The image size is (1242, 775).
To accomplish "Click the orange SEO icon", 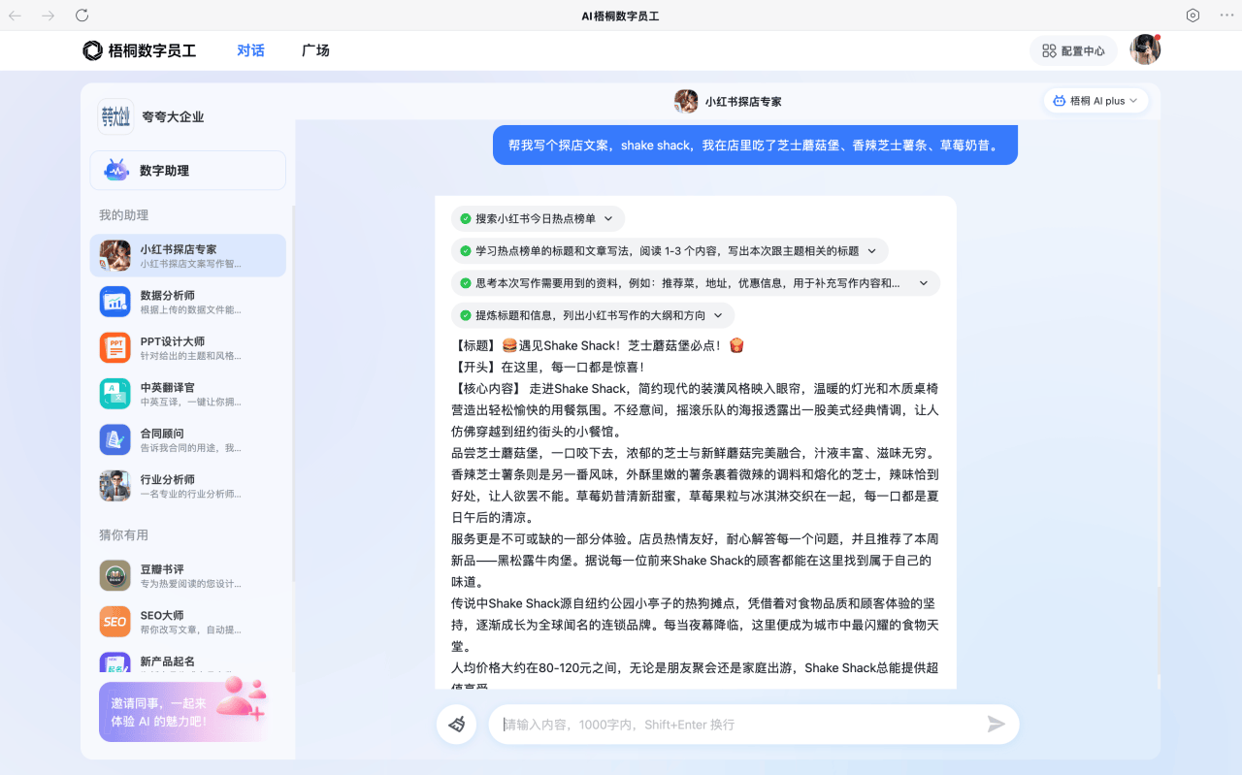I will (x=114, y=622).
